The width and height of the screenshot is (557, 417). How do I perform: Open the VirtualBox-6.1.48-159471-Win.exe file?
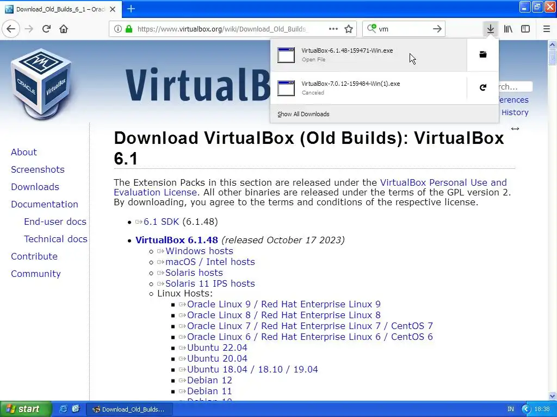click(368, 55)
